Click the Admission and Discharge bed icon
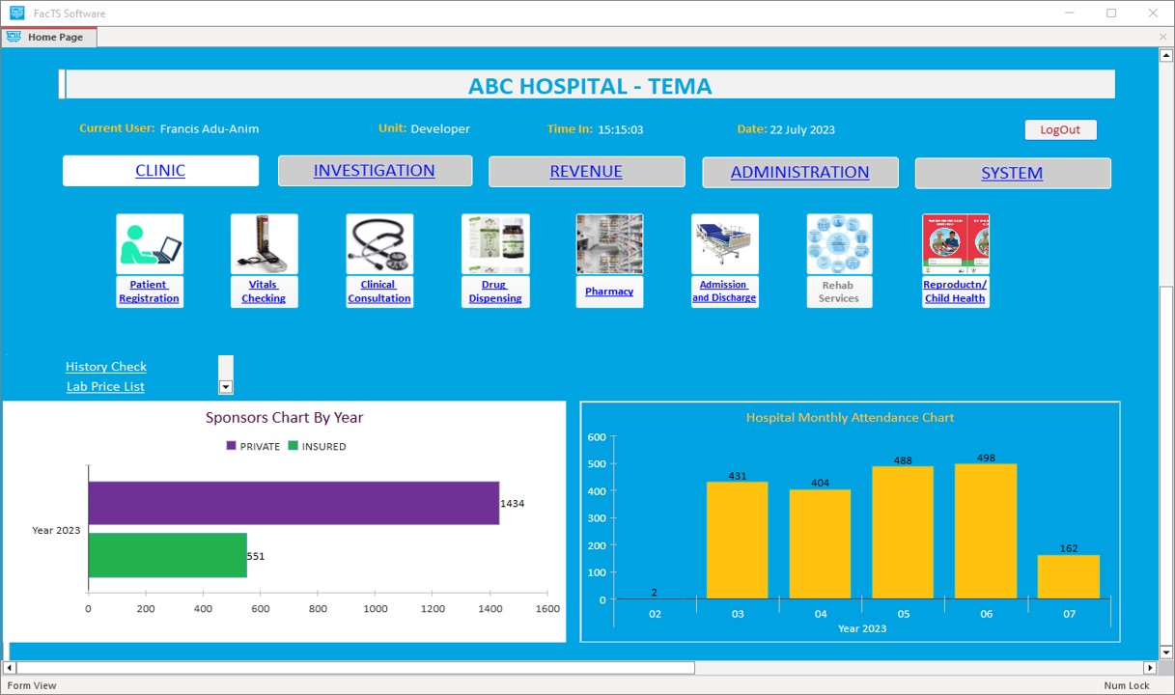The height and width of the screenshot is (695, 1175). (724, 244)
